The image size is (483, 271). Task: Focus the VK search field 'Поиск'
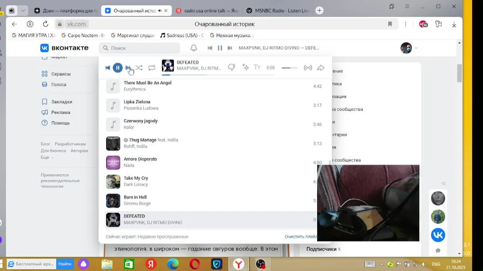(x=140, y=48)
